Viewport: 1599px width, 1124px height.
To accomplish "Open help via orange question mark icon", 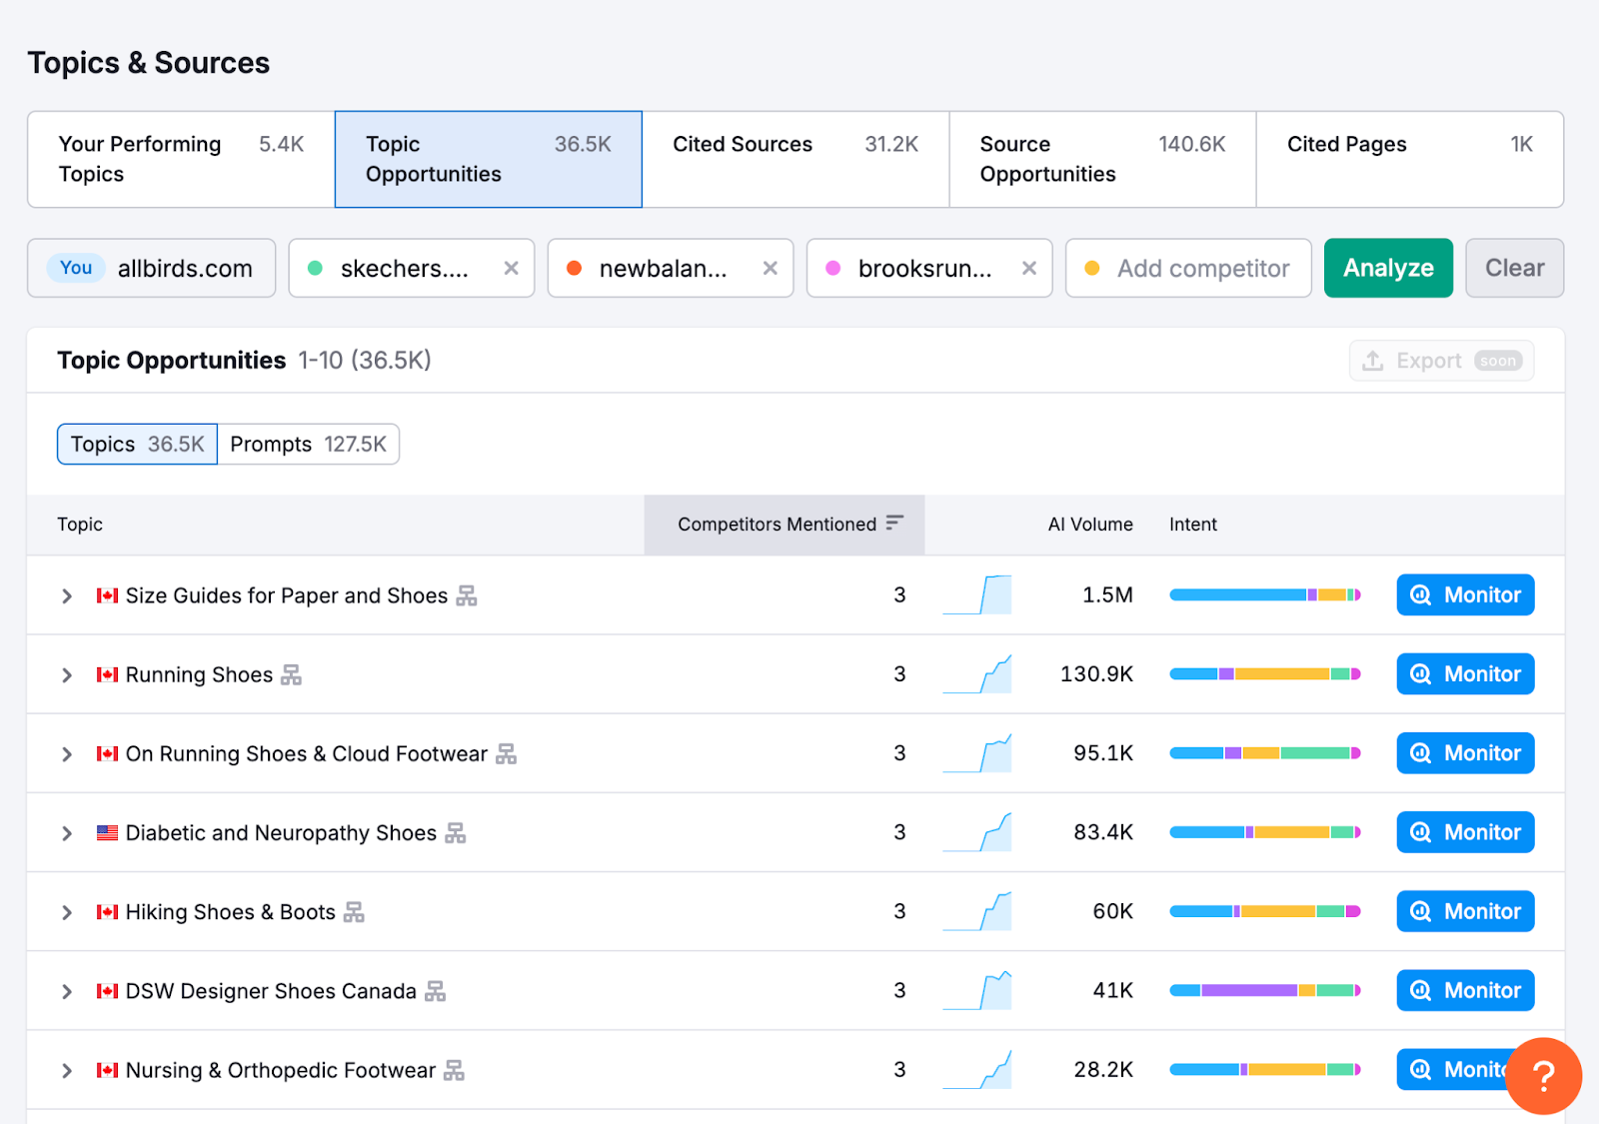I will 1543,1076.
